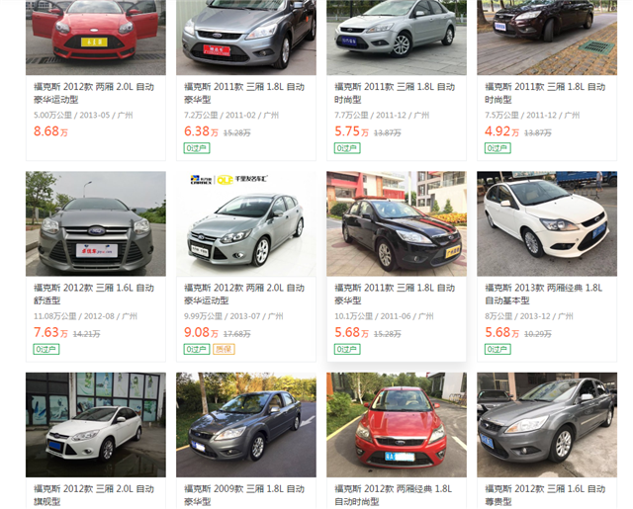
Task: Select the 9.08万 price on silver hatchback
Action: (x=201, y=332)
